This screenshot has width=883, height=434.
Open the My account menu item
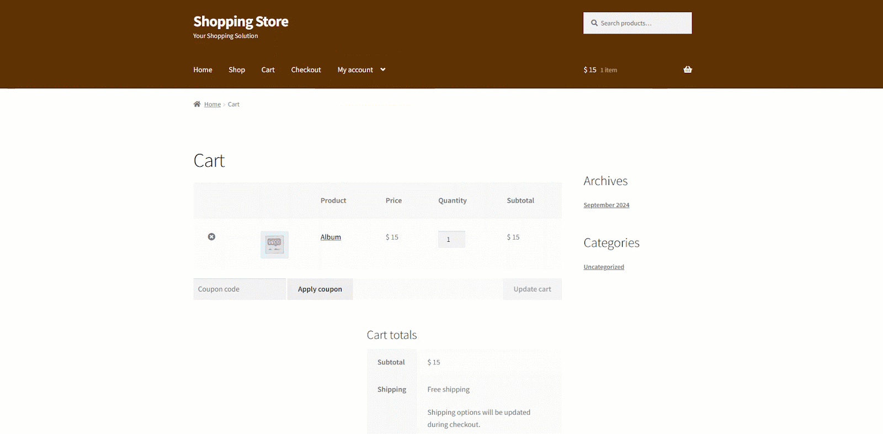click(x=355, y=70)
